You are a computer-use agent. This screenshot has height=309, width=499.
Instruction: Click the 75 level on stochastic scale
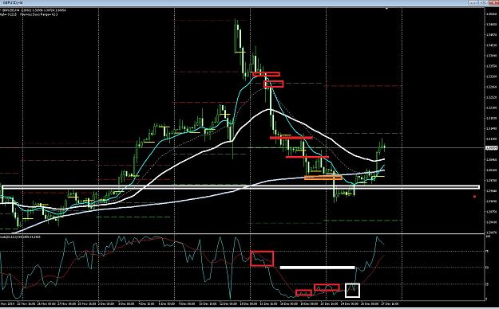pyautogui.click(x=487, y=251)
